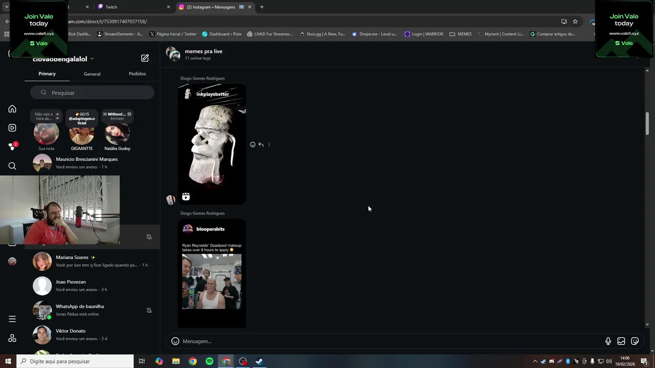Open Spotify from the taskbar
The width and height of the screenshot is (655, 368).
[209, 361]
